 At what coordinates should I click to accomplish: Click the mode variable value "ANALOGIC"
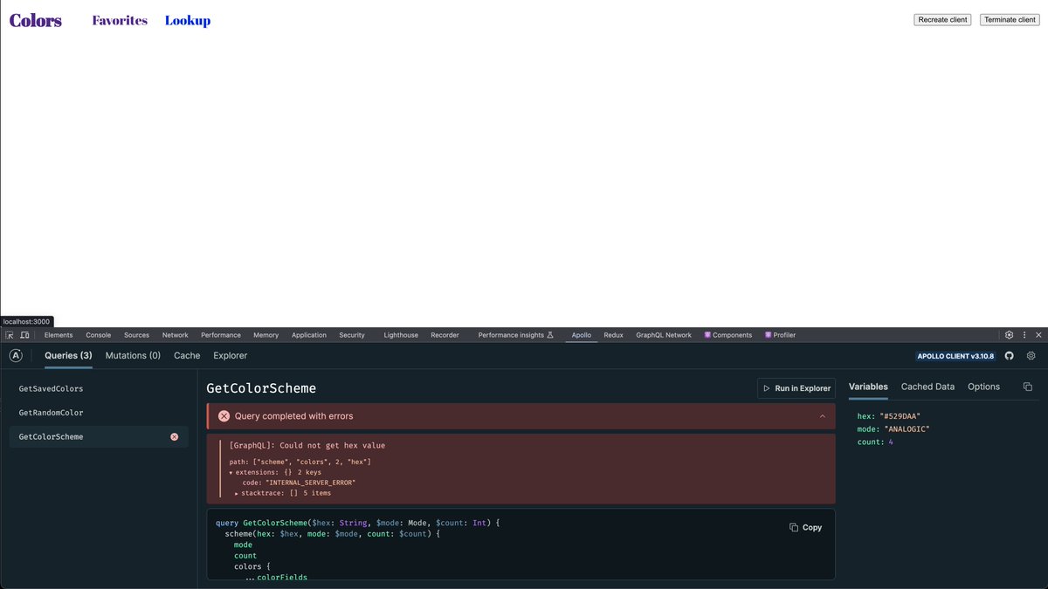pyautogui.click(x=907, y=429)
